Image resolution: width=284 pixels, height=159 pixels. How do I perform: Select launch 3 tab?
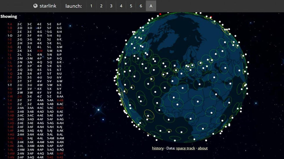(111, 6)
